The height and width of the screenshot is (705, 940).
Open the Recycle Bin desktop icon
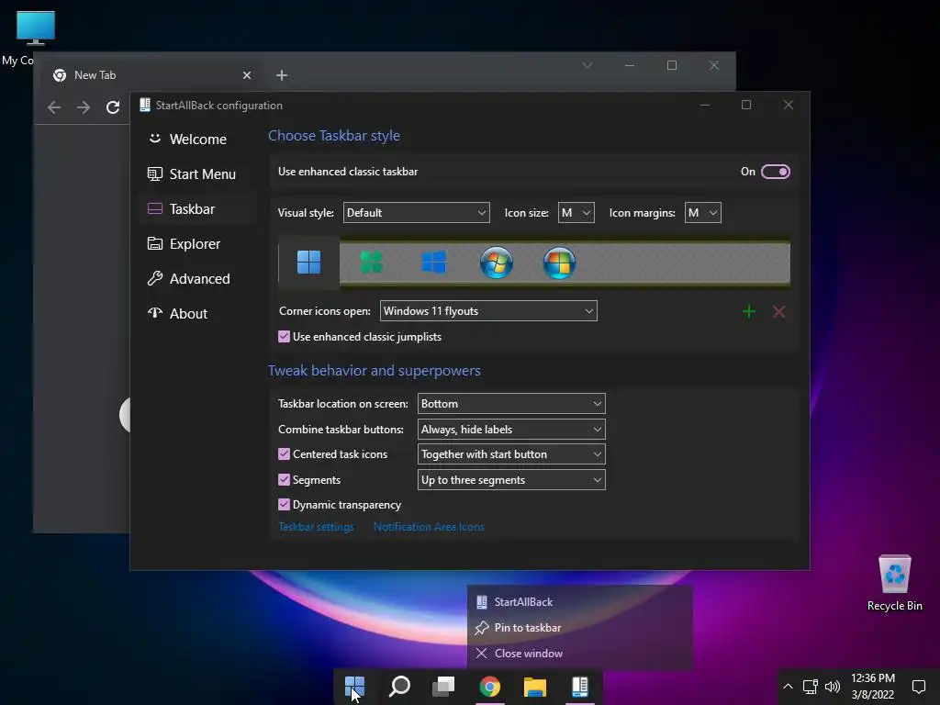[894, 582]
